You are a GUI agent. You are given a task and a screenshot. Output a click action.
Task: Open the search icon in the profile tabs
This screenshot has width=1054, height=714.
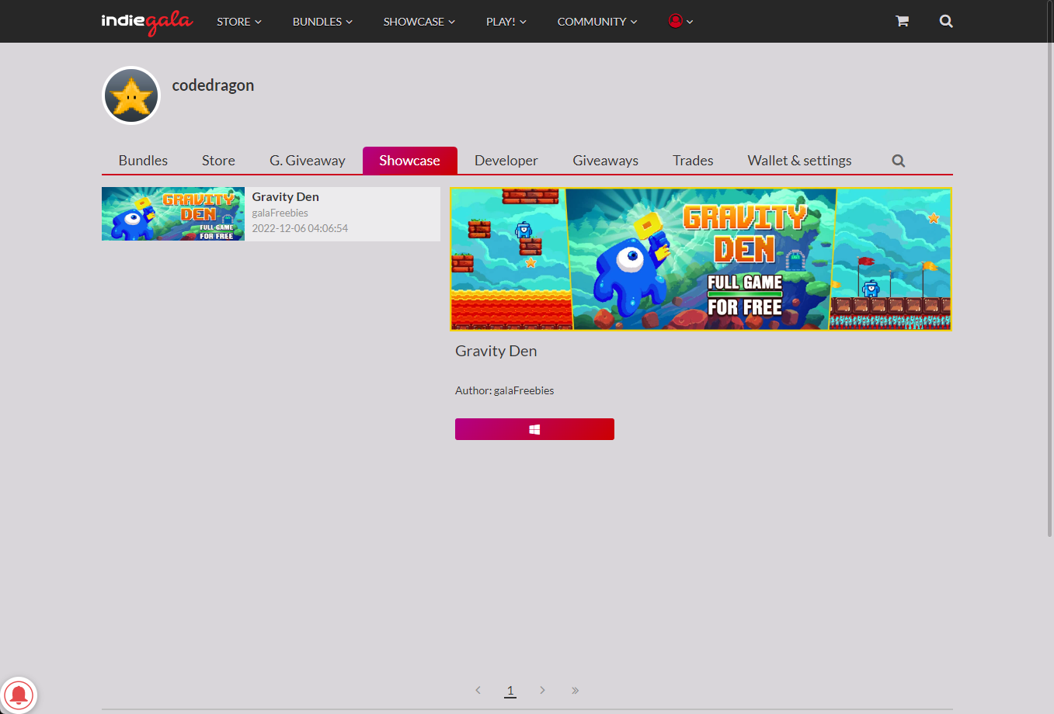pos(899,161)
